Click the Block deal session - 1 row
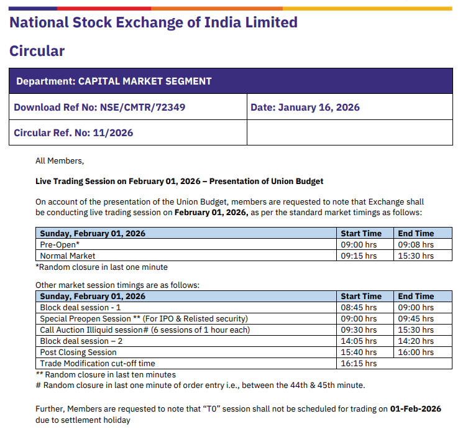Viewport: 468px width, 429px height. 80,308
